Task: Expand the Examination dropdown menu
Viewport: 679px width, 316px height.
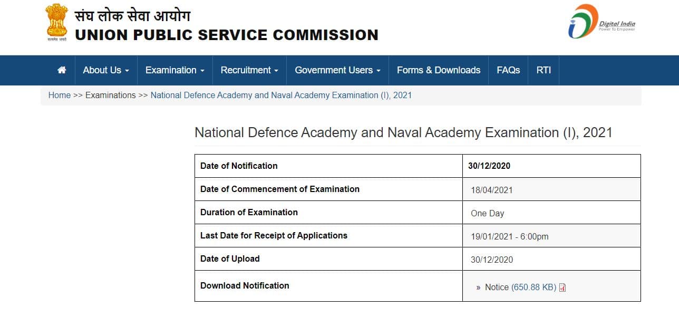Action: [174, 70]
